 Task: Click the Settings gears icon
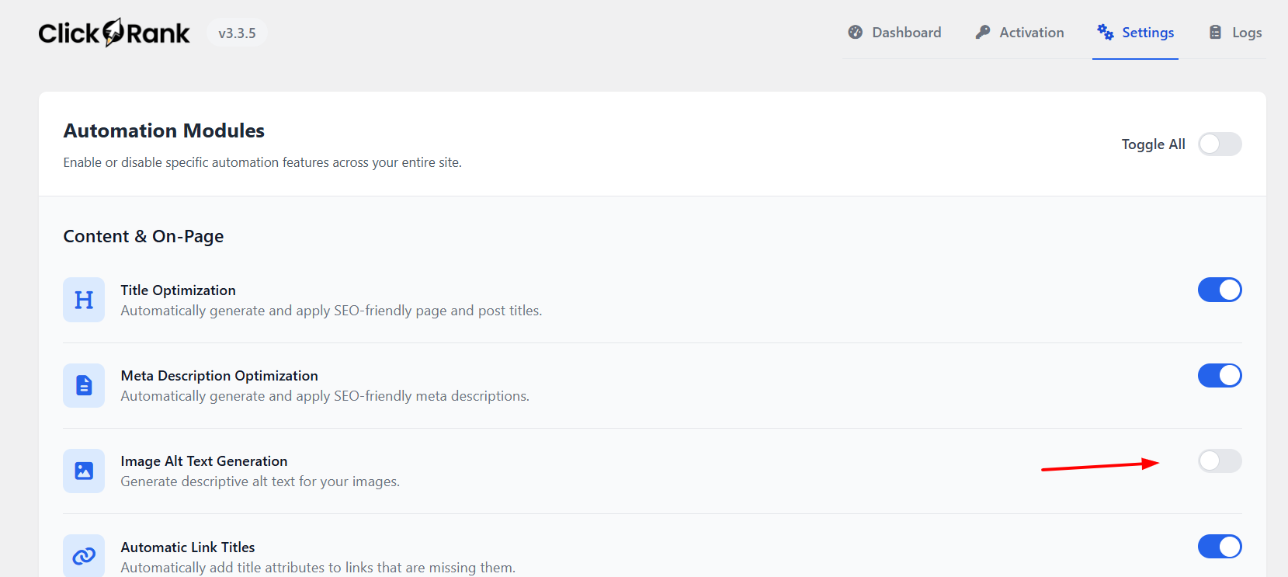tap(1106, 32)
